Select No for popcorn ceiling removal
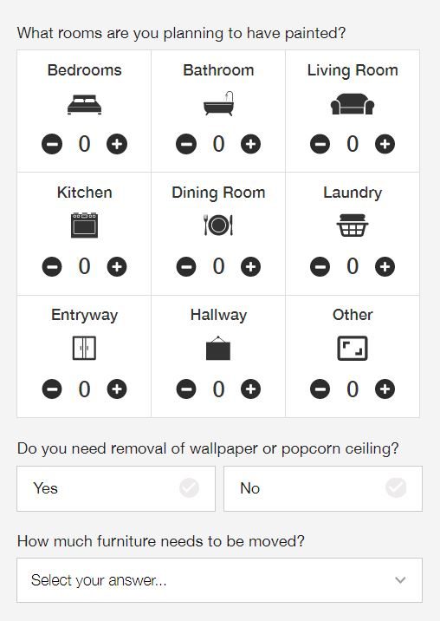The height and width of the screenshot is (621, 440). coord(323,488)
